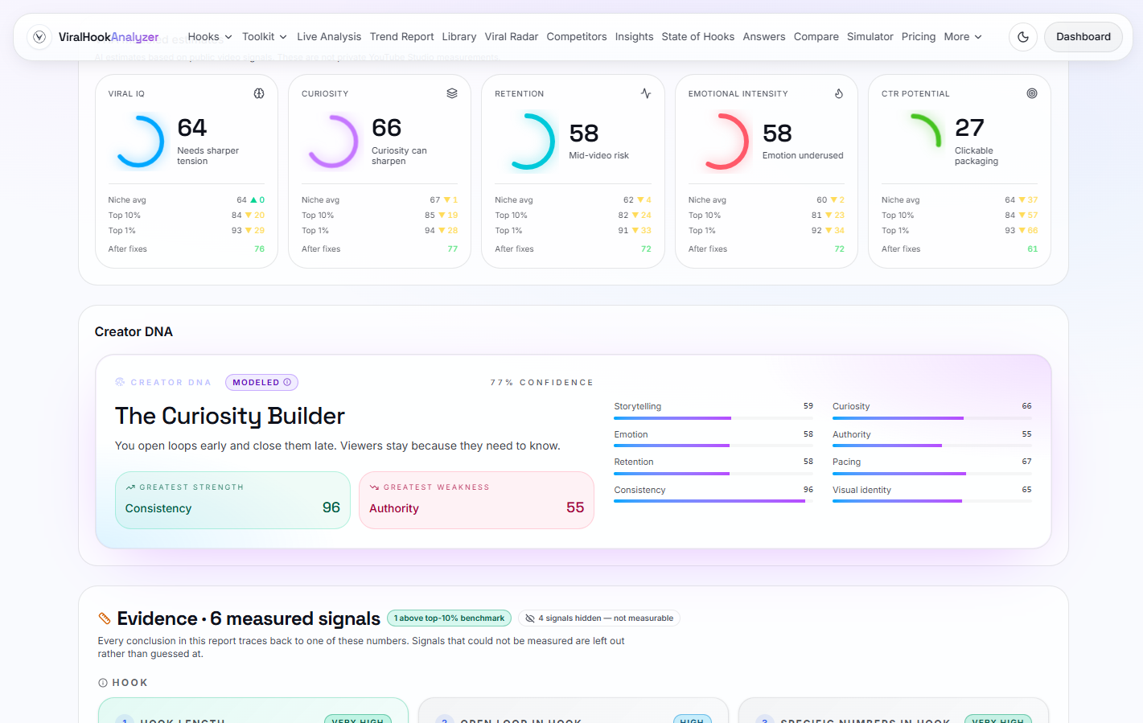The height and width of the screenshot is (723, 1143).
Task: Open Live Analysis page
Action: (329, 37)
